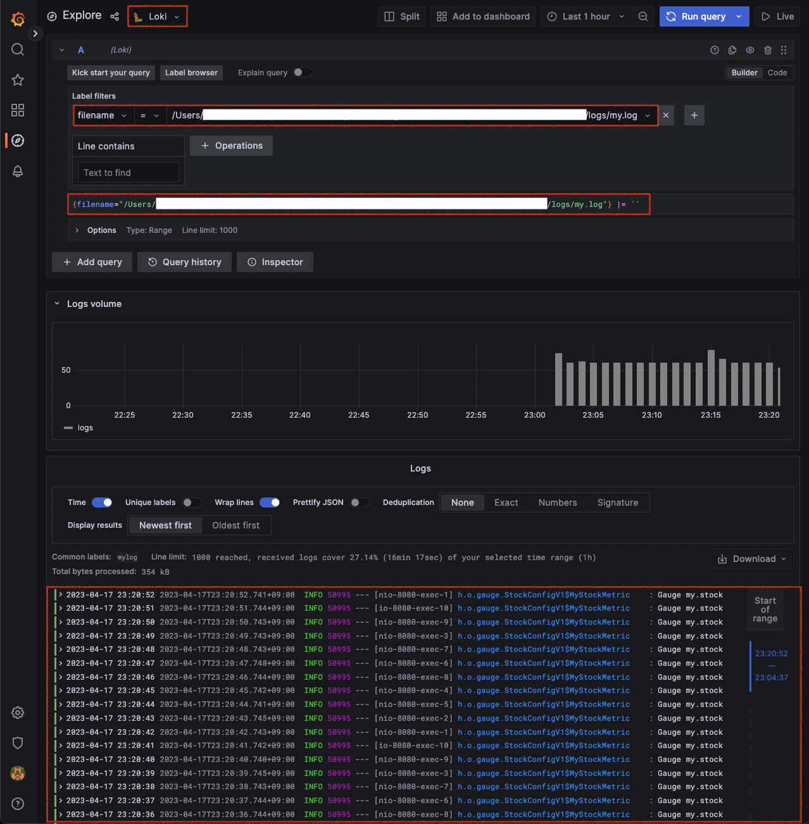809x824 pixels.
Task: Select None deduplication
Action: [462, 503]
